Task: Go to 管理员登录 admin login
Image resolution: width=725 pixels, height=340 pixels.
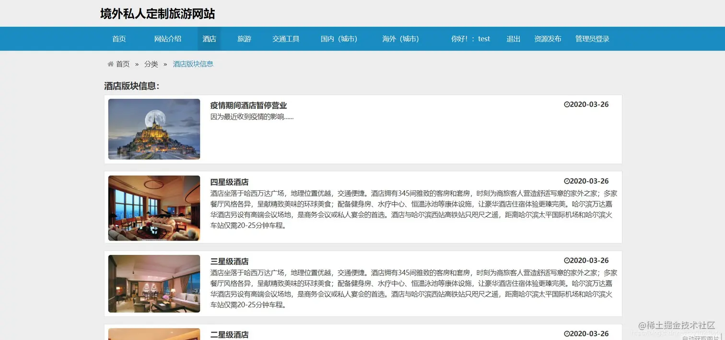Action: click(592, 39)
